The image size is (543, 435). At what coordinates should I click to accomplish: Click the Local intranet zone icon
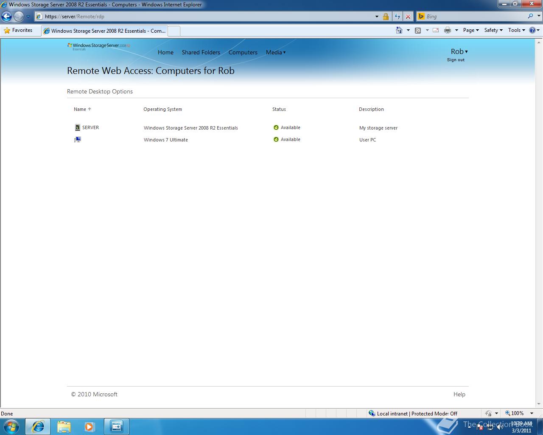click(372, 413)
